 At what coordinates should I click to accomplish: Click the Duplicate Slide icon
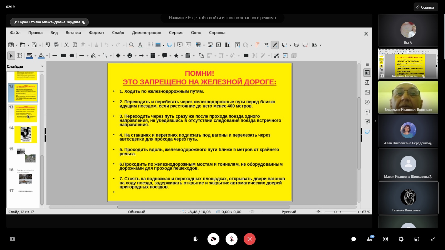tap(296, 45)
